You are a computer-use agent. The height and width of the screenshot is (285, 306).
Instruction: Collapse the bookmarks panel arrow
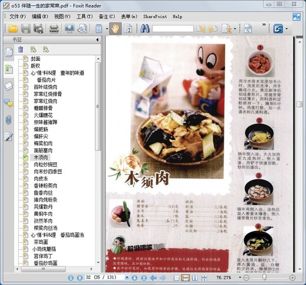[97, 40]
